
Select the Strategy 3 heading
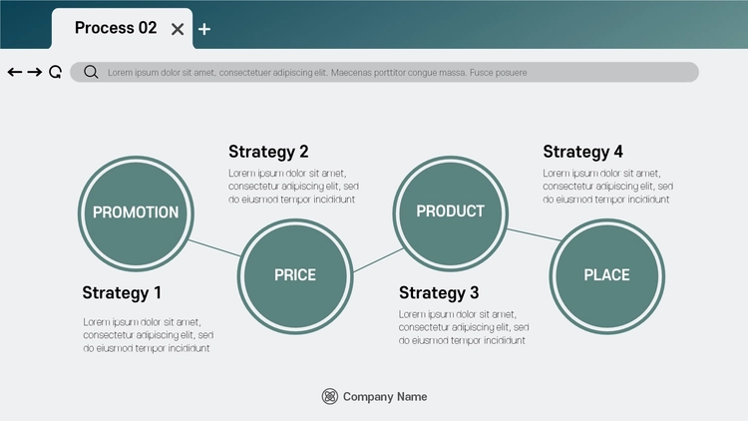click(439, 292)
